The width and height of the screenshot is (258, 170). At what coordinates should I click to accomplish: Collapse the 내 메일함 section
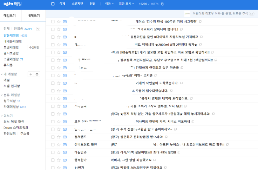2,74
